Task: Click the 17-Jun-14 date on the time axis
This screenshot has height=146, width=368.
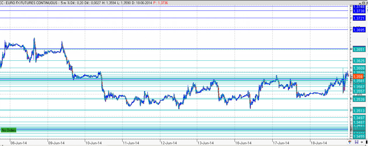Action: point(281,143)
